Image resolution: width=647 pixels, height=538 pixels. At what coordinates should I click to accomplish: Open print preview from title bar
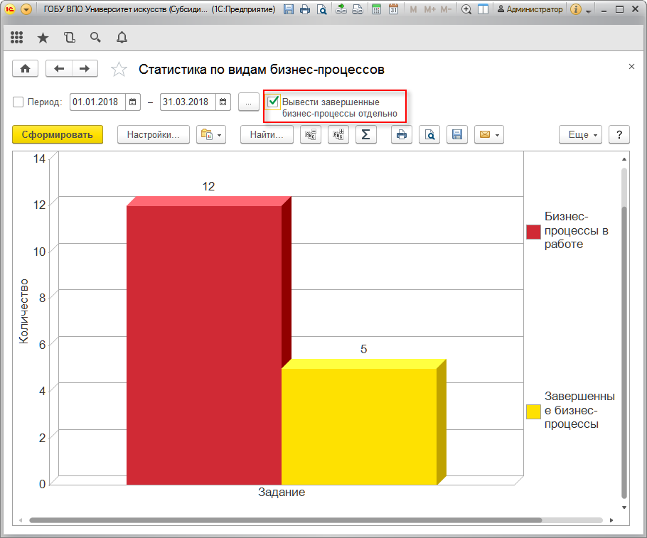click(321, 9)
